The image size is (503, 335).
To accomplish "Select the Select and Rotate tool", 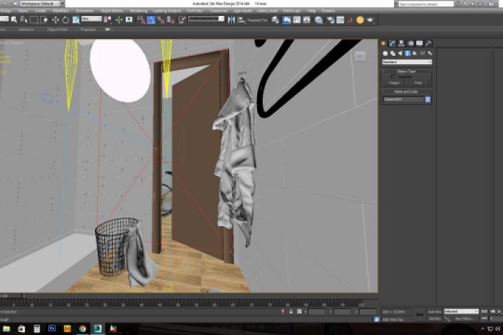I will click(x=66, y=20).
